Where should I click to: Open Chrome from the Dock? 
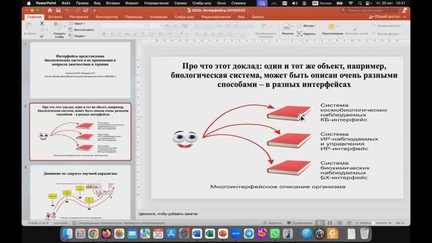click(93, 234)
